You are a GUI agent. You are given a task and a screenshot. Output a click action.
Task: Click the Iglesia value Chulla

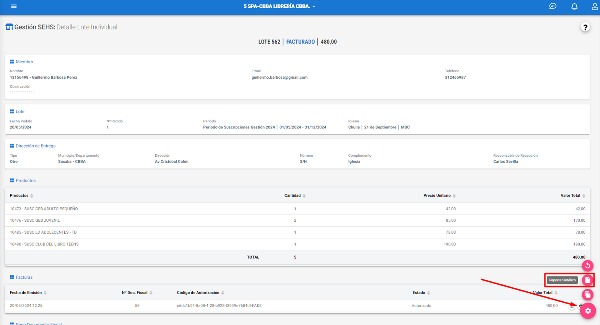pos(354,127)
